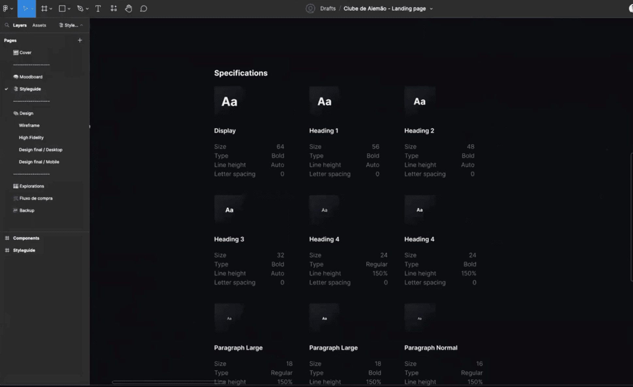633x387 pixels.
Task: Open the Resources components tool
Action: point(114,8)
